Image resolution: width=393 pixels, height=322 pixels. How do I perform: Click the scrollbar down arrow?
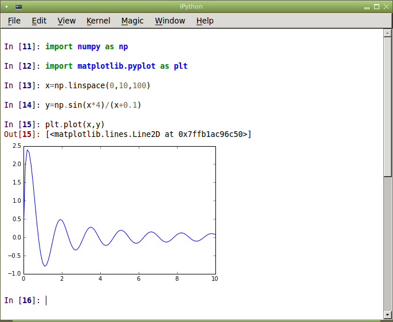pos(387,314)
